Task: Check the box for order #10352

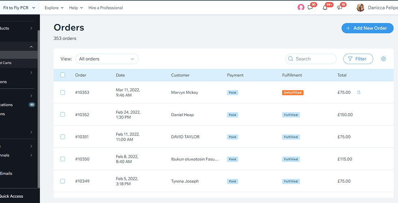Action: pyautogui.click(x=63, y=114)
